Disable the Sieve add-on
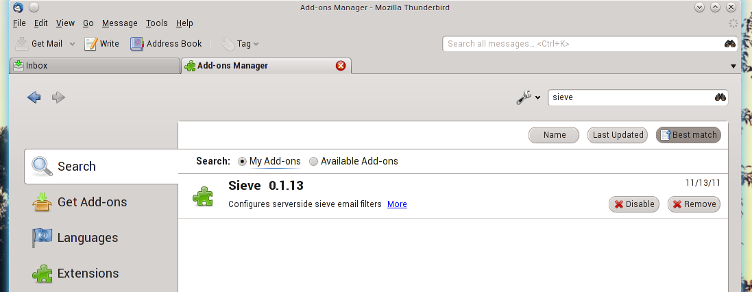The width and height of the screenshot is (752, 292). (633, 204)
